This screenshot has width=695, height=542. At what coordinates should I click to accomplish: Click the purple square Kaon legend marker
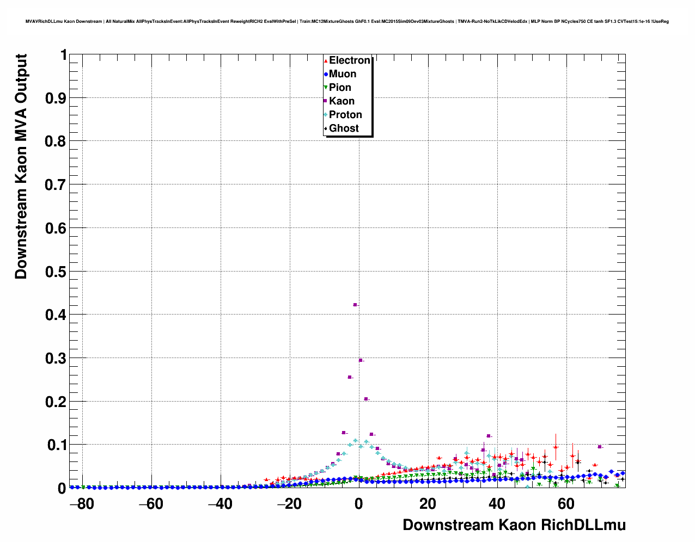[x=326, y=101]
